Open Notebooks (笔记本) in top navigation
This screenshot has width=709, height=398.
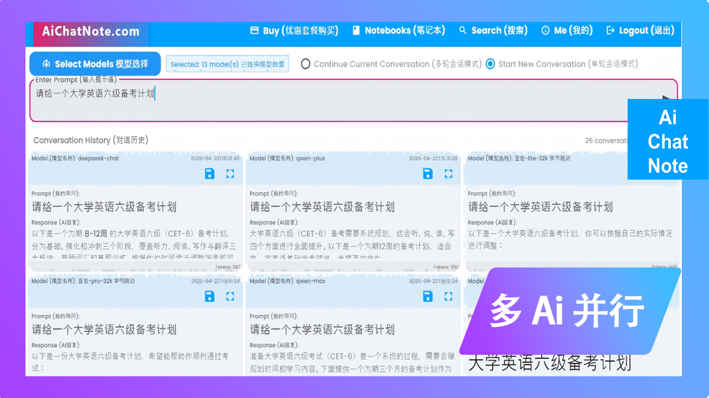tap(399, 30)
